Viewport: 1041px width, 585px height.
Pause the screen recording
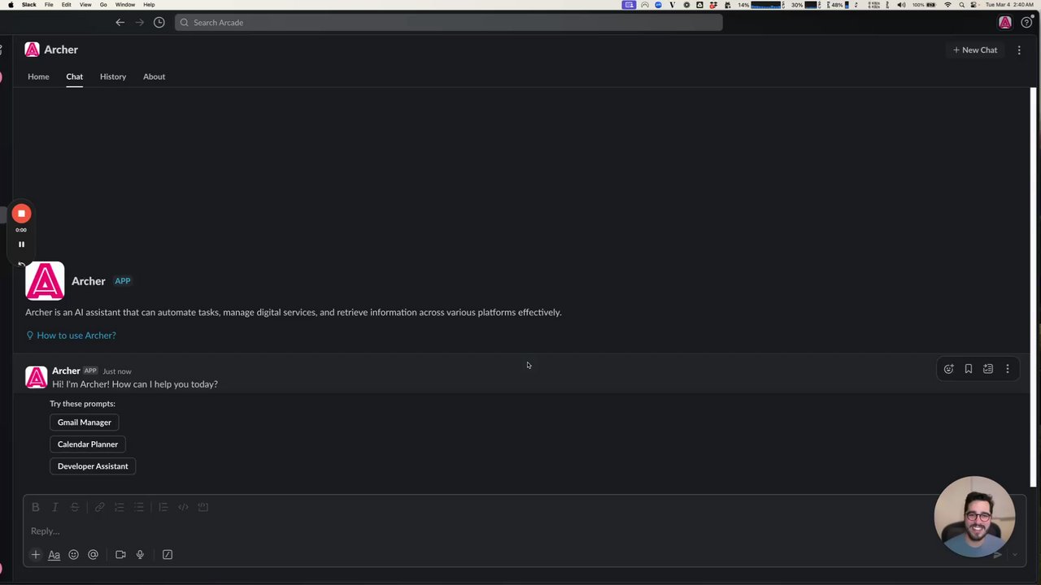pyautogui.click(x=21, y=245)
